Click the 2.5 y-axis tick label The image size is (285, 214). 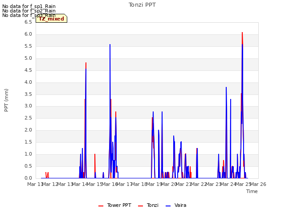[x=28, y=118]
